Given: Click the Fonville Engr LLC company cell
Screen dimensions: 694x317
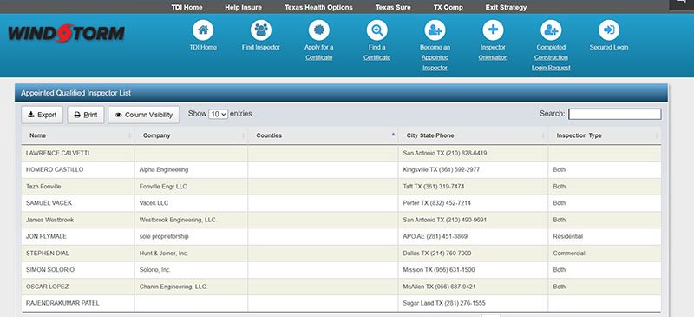Looking at the screenshot, I should (191, 187).
